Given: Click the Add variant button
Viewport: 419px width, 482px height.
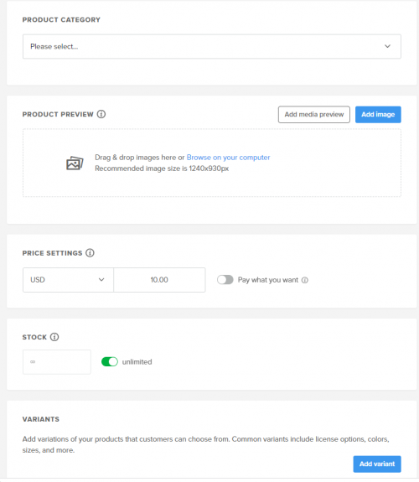Looking at the screenshot, I should [377, 464].
